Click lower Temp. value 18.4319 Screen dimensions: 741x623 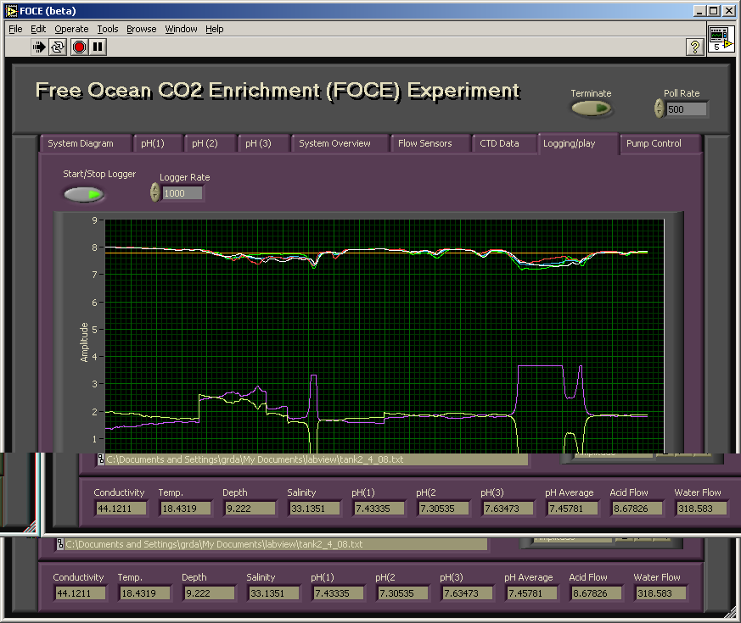145,593
